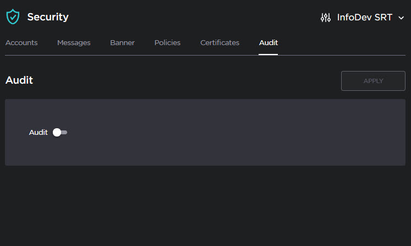Screen dimensions: 411x246
Task: Click the underline beneath the Audit tab
Action: (268, 54)
